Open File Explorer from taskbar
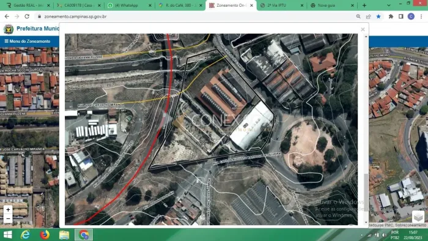 pos(64,235)
